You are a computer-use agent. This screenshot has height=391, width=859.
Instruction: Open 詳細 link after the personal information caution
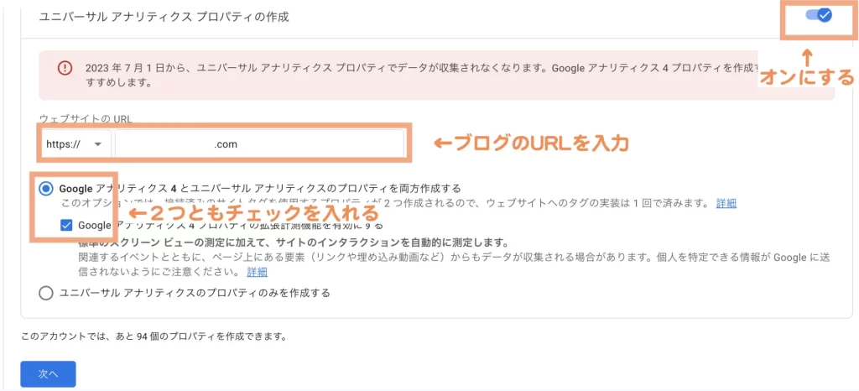coord(257,272)
